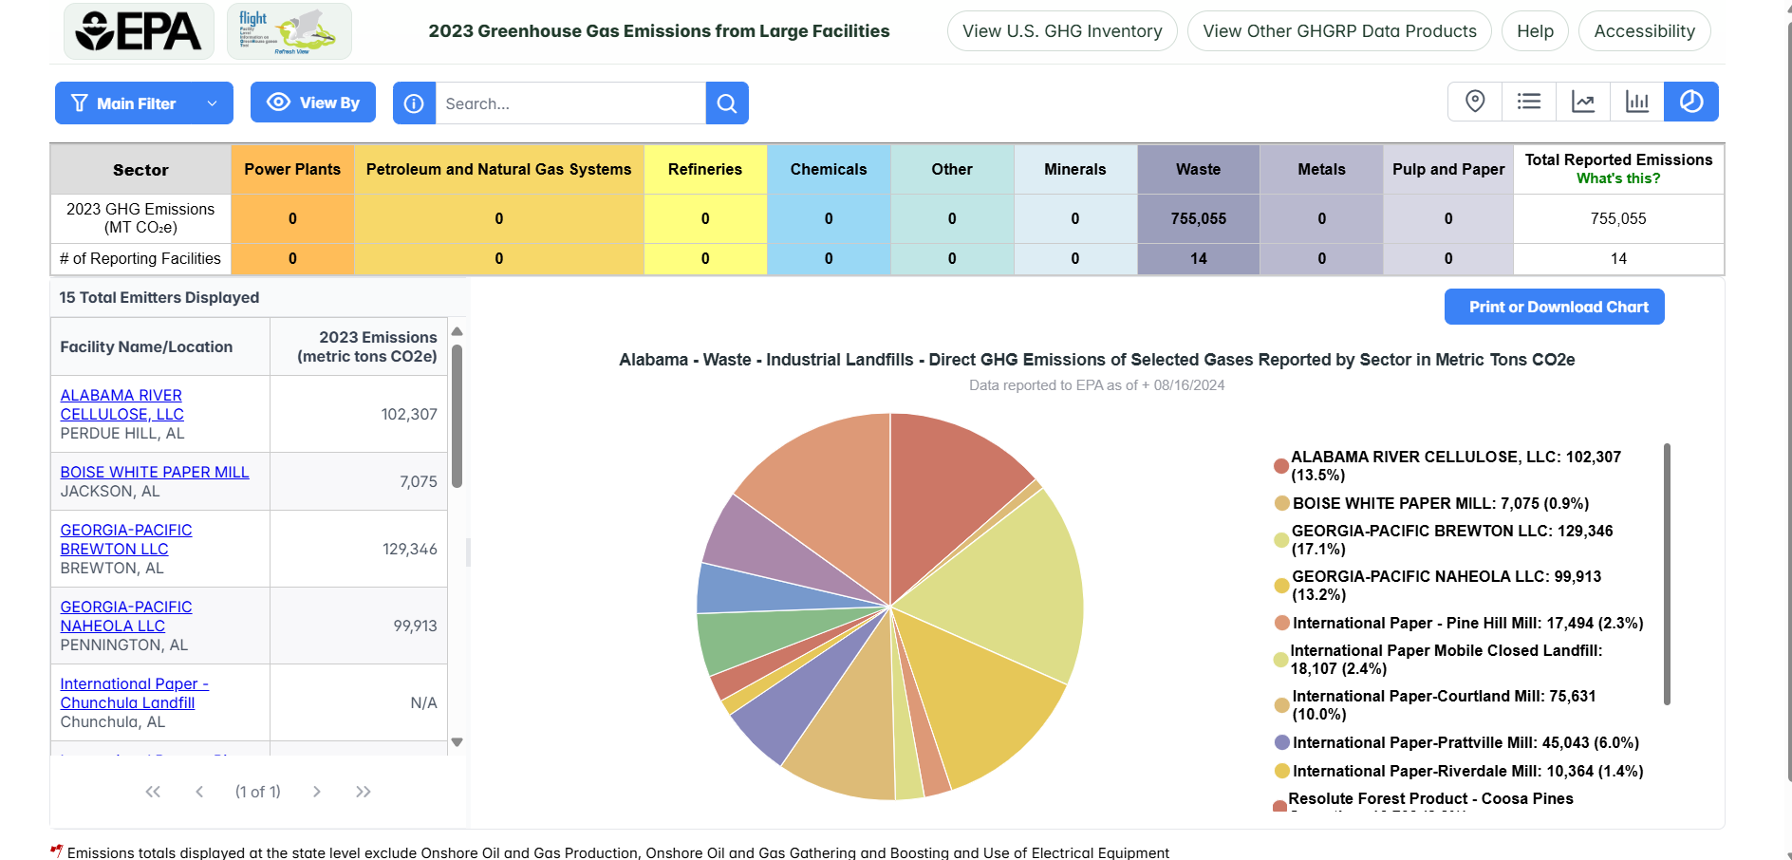Click the search magnifier icon
This screenshot has width=1792, height=860.
(726, 103)
